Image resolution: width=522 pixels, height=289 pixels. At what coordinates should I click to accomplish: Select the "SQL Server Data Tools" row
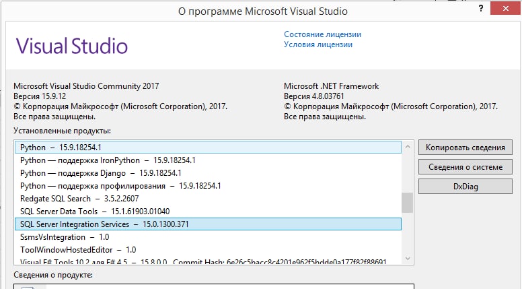tap(208, 212)
